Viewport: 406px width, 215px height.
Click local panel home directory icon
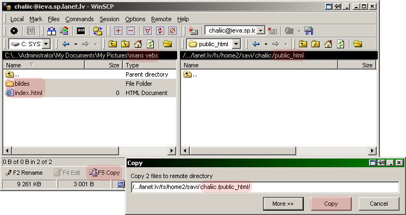point(138,44)
